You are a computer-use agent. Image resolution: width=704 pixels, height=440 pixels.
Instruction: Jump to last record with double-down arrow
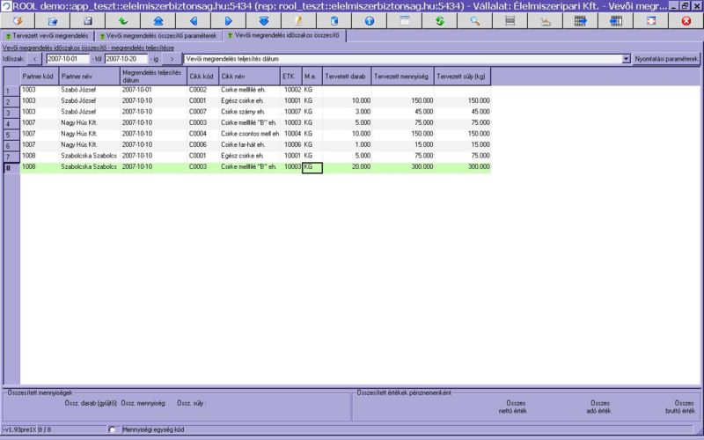263,20
